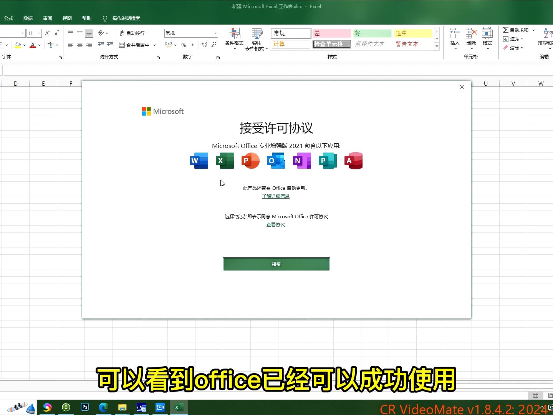Viewport: 553px width, 415px height.
Task: Apply percent style format
Action: point(184,45)
